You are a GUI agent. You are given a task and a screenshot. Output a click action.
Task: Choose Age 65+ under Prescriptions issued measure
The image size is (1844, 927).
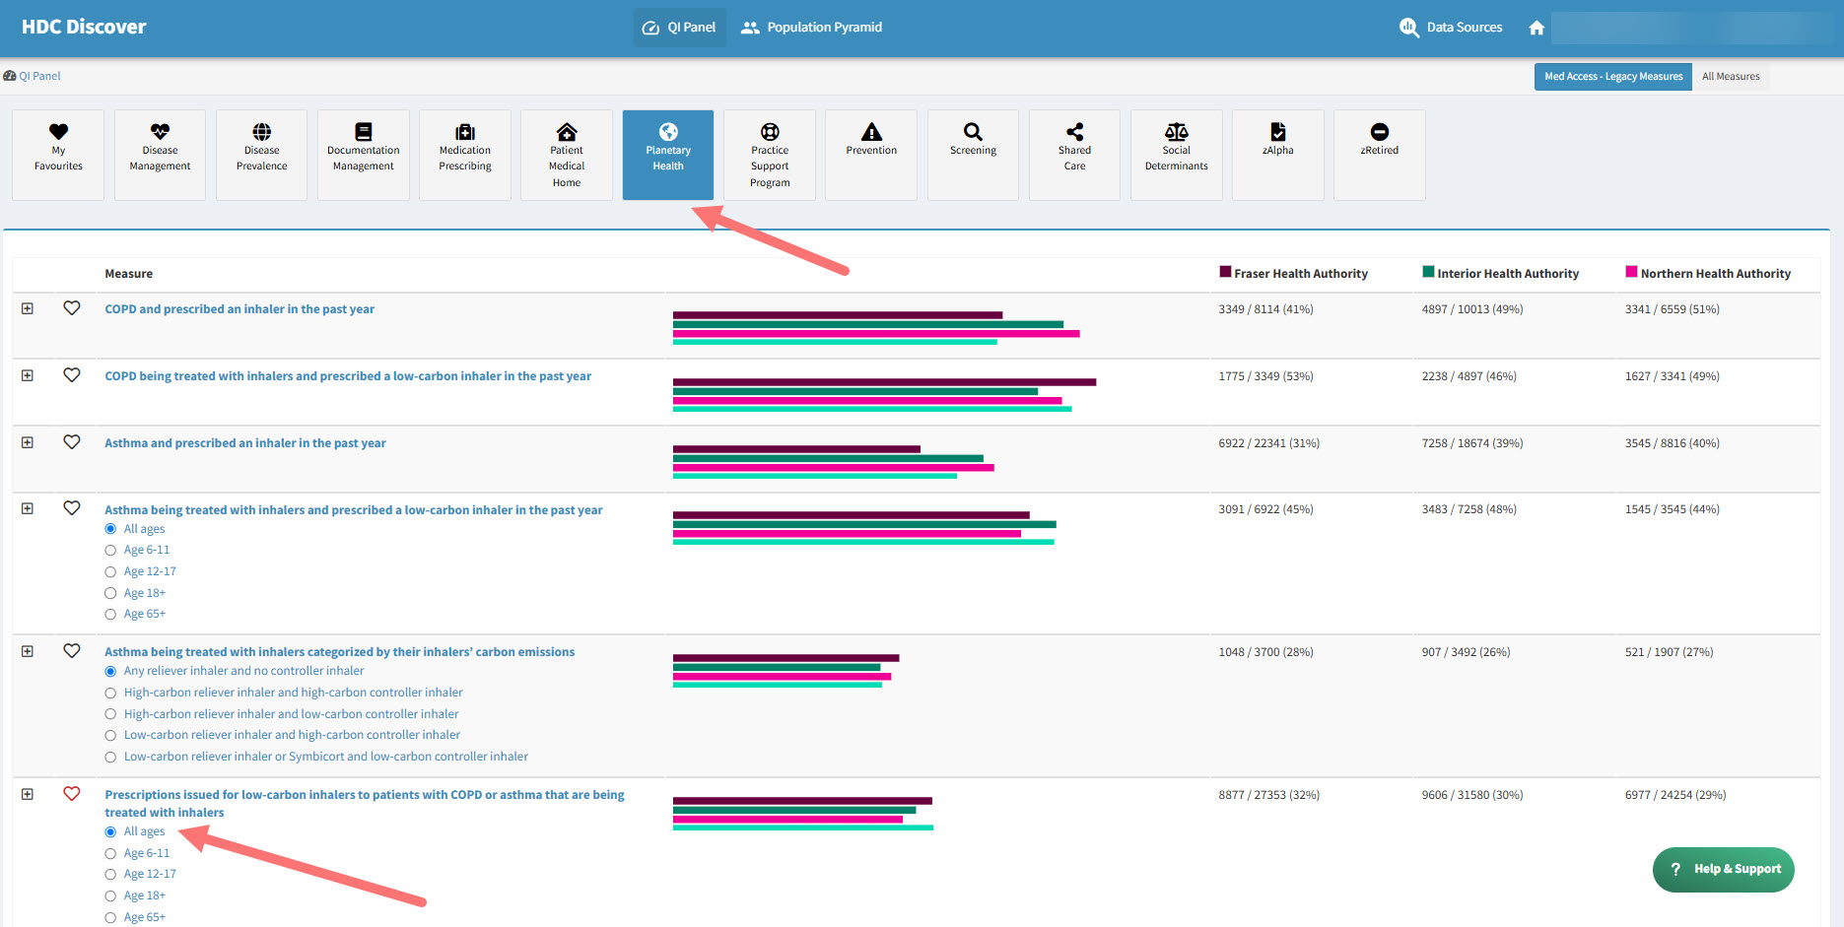pos(110,918)
